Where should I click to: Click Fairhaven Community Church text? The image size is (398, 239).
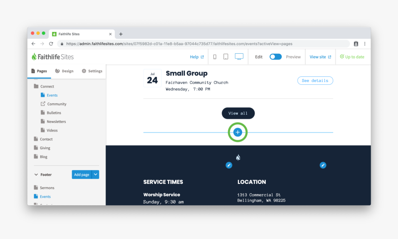(x=197, y=82)
